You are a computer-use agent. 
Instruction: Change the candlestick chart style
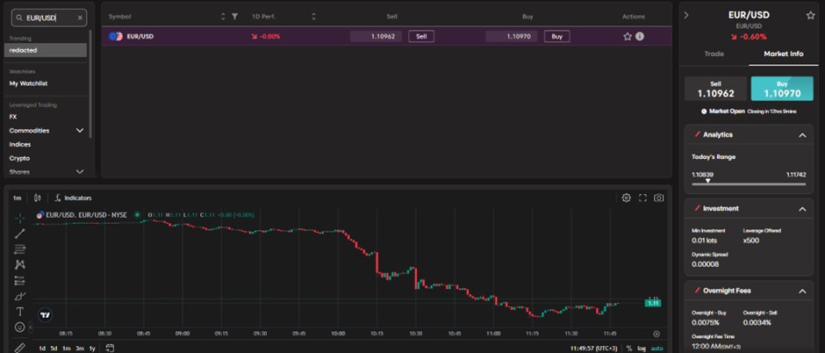(x=37, y=198)
